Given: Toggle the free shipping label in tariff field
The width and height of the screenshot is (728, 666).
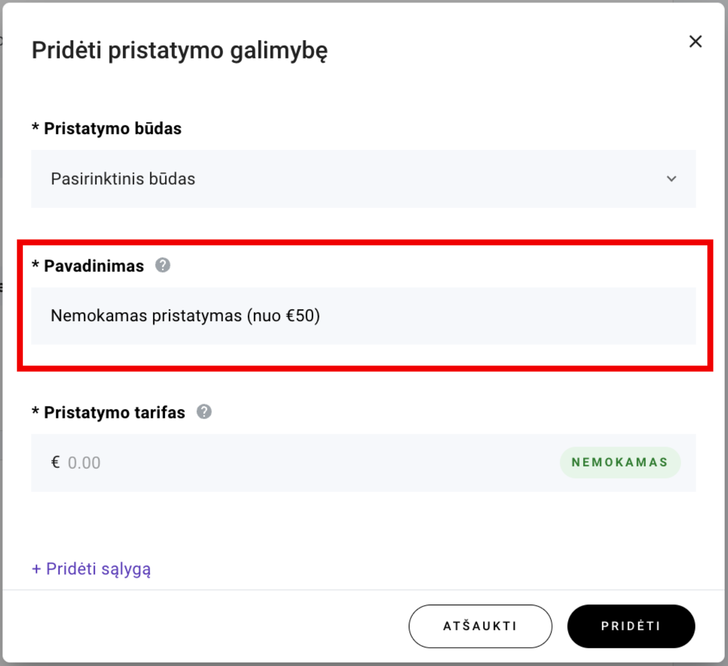Looking at the screenshot, I should (620, 462).
